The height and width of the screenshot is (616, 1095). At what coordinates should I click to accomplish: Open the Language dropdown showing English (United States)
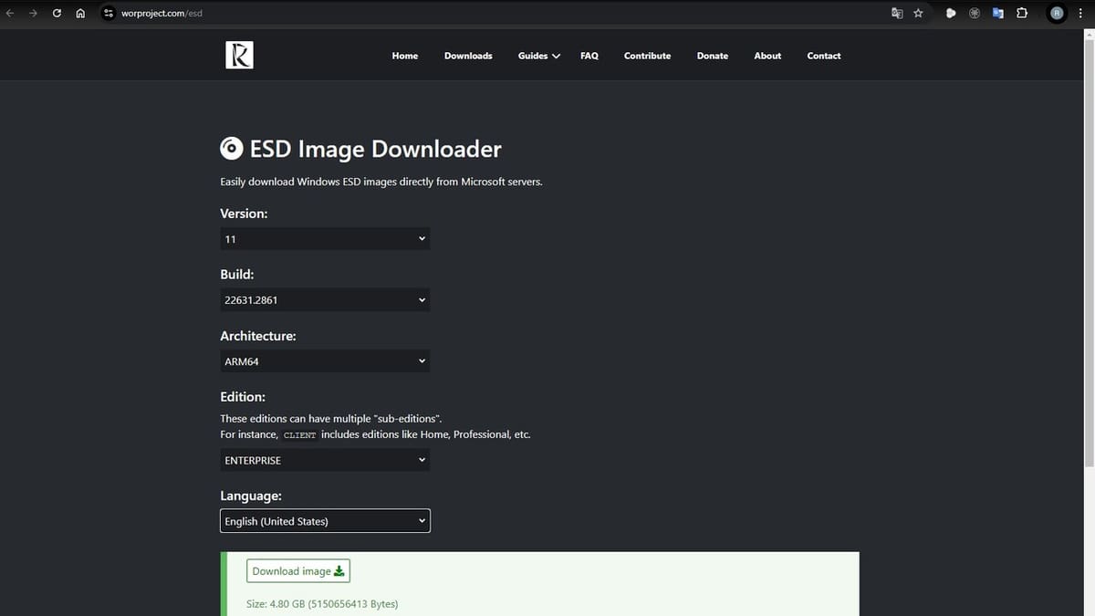(x=325, y=521)
